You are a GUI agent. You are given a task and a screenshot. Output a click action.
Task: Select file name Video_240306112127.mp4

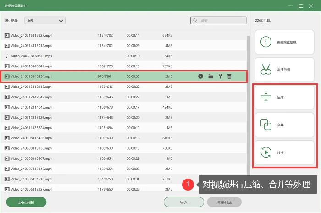point(31,189)
